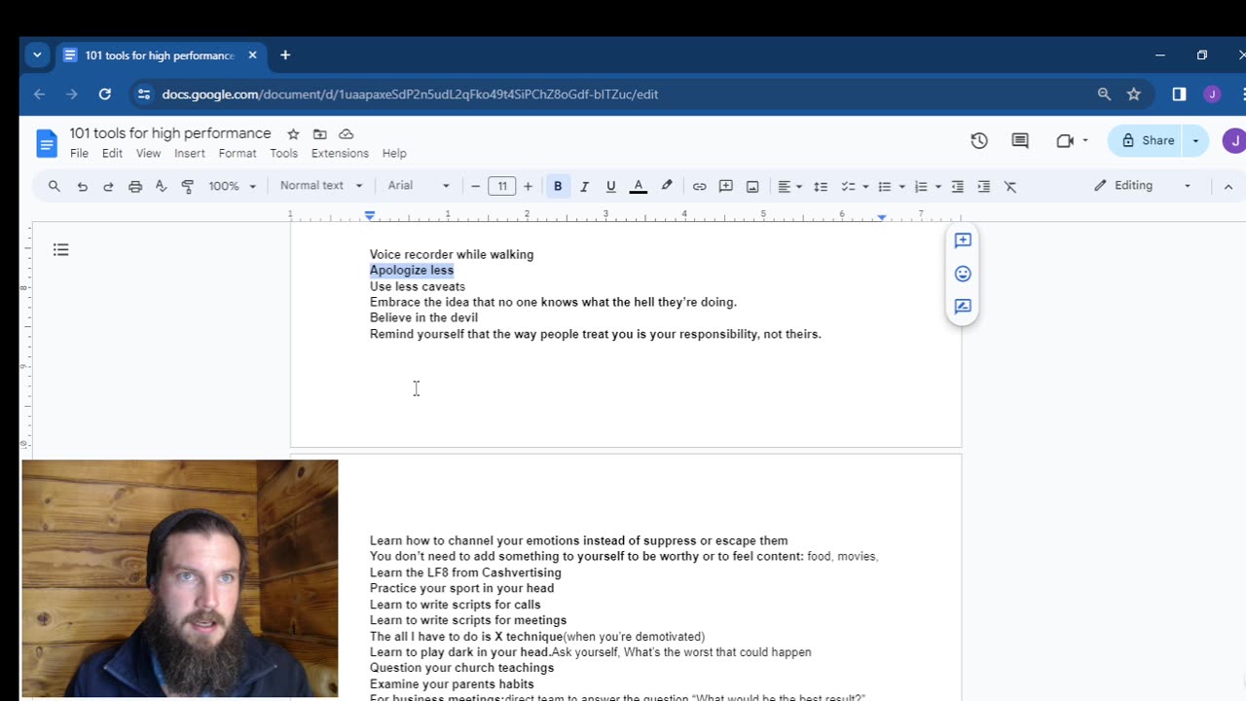Screen dimensions: 1246x701
Task: Activate the paint format tool
Action: click(188, 186)
